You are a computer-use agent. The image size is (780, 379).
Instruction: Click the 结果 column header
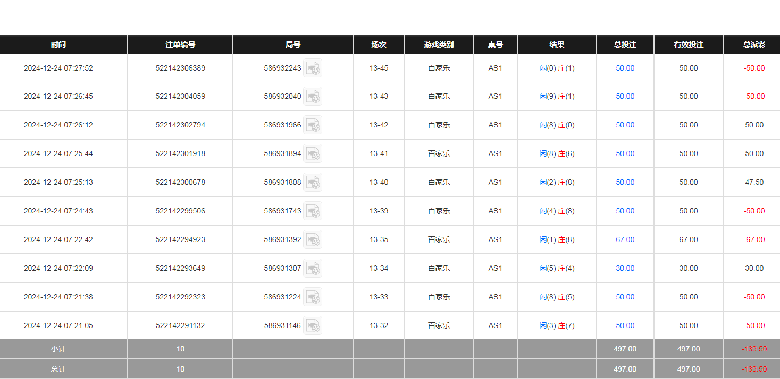point(557,45)
